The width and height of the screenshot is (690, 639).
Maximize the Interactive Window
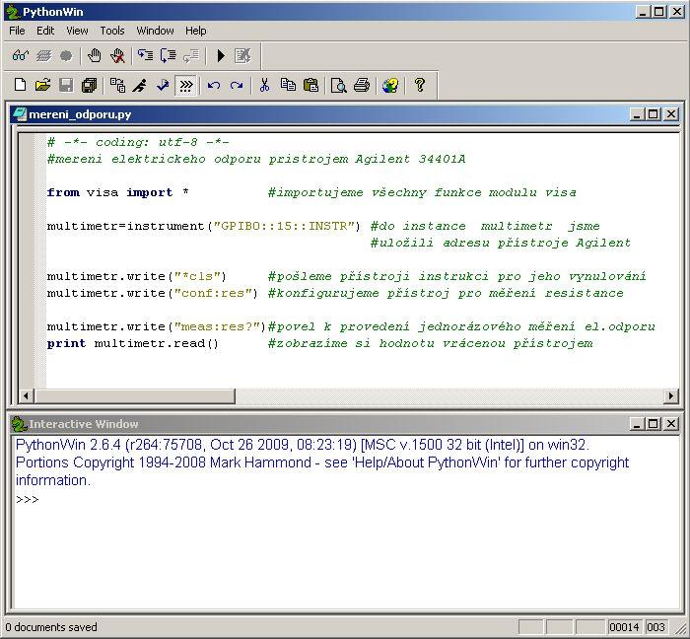pos(654,424)
